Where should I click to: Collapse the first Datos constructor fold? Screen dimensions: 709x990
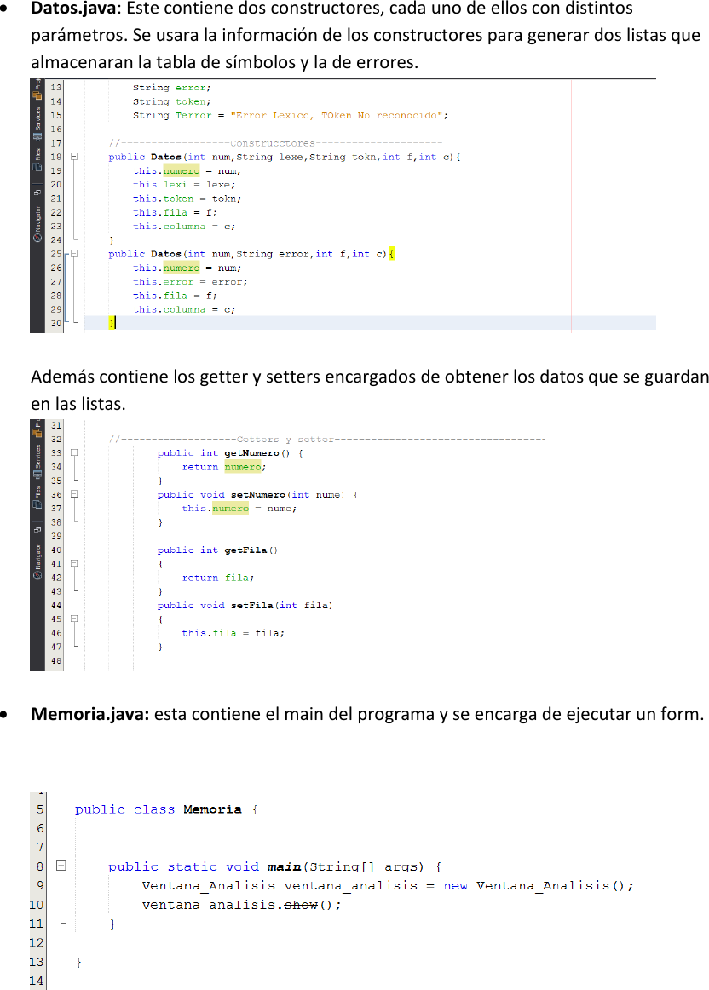pyautogui.click(x=74, y=157)
